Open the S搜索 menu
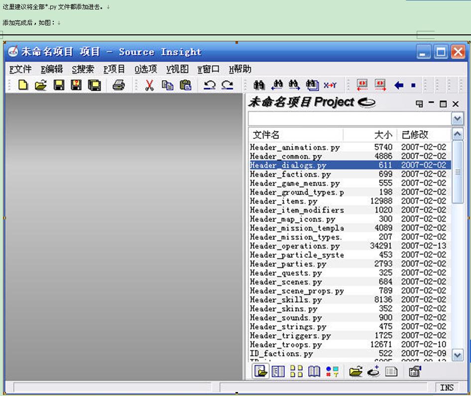Viewport: 471px width, 396px height. click(83, 69)
